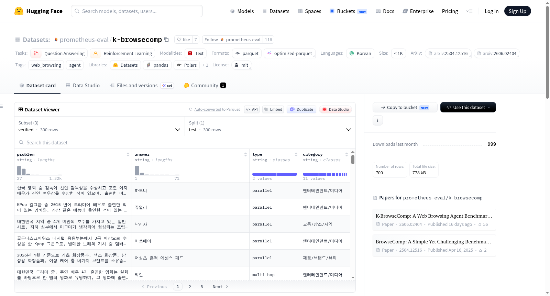Select the Reinforcement Learning task tag
The width and height of the screenshot is (550, 296).
click(122, 53)
